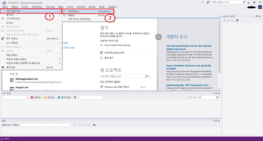Open the error list scope dropdown

pos(15,98)
